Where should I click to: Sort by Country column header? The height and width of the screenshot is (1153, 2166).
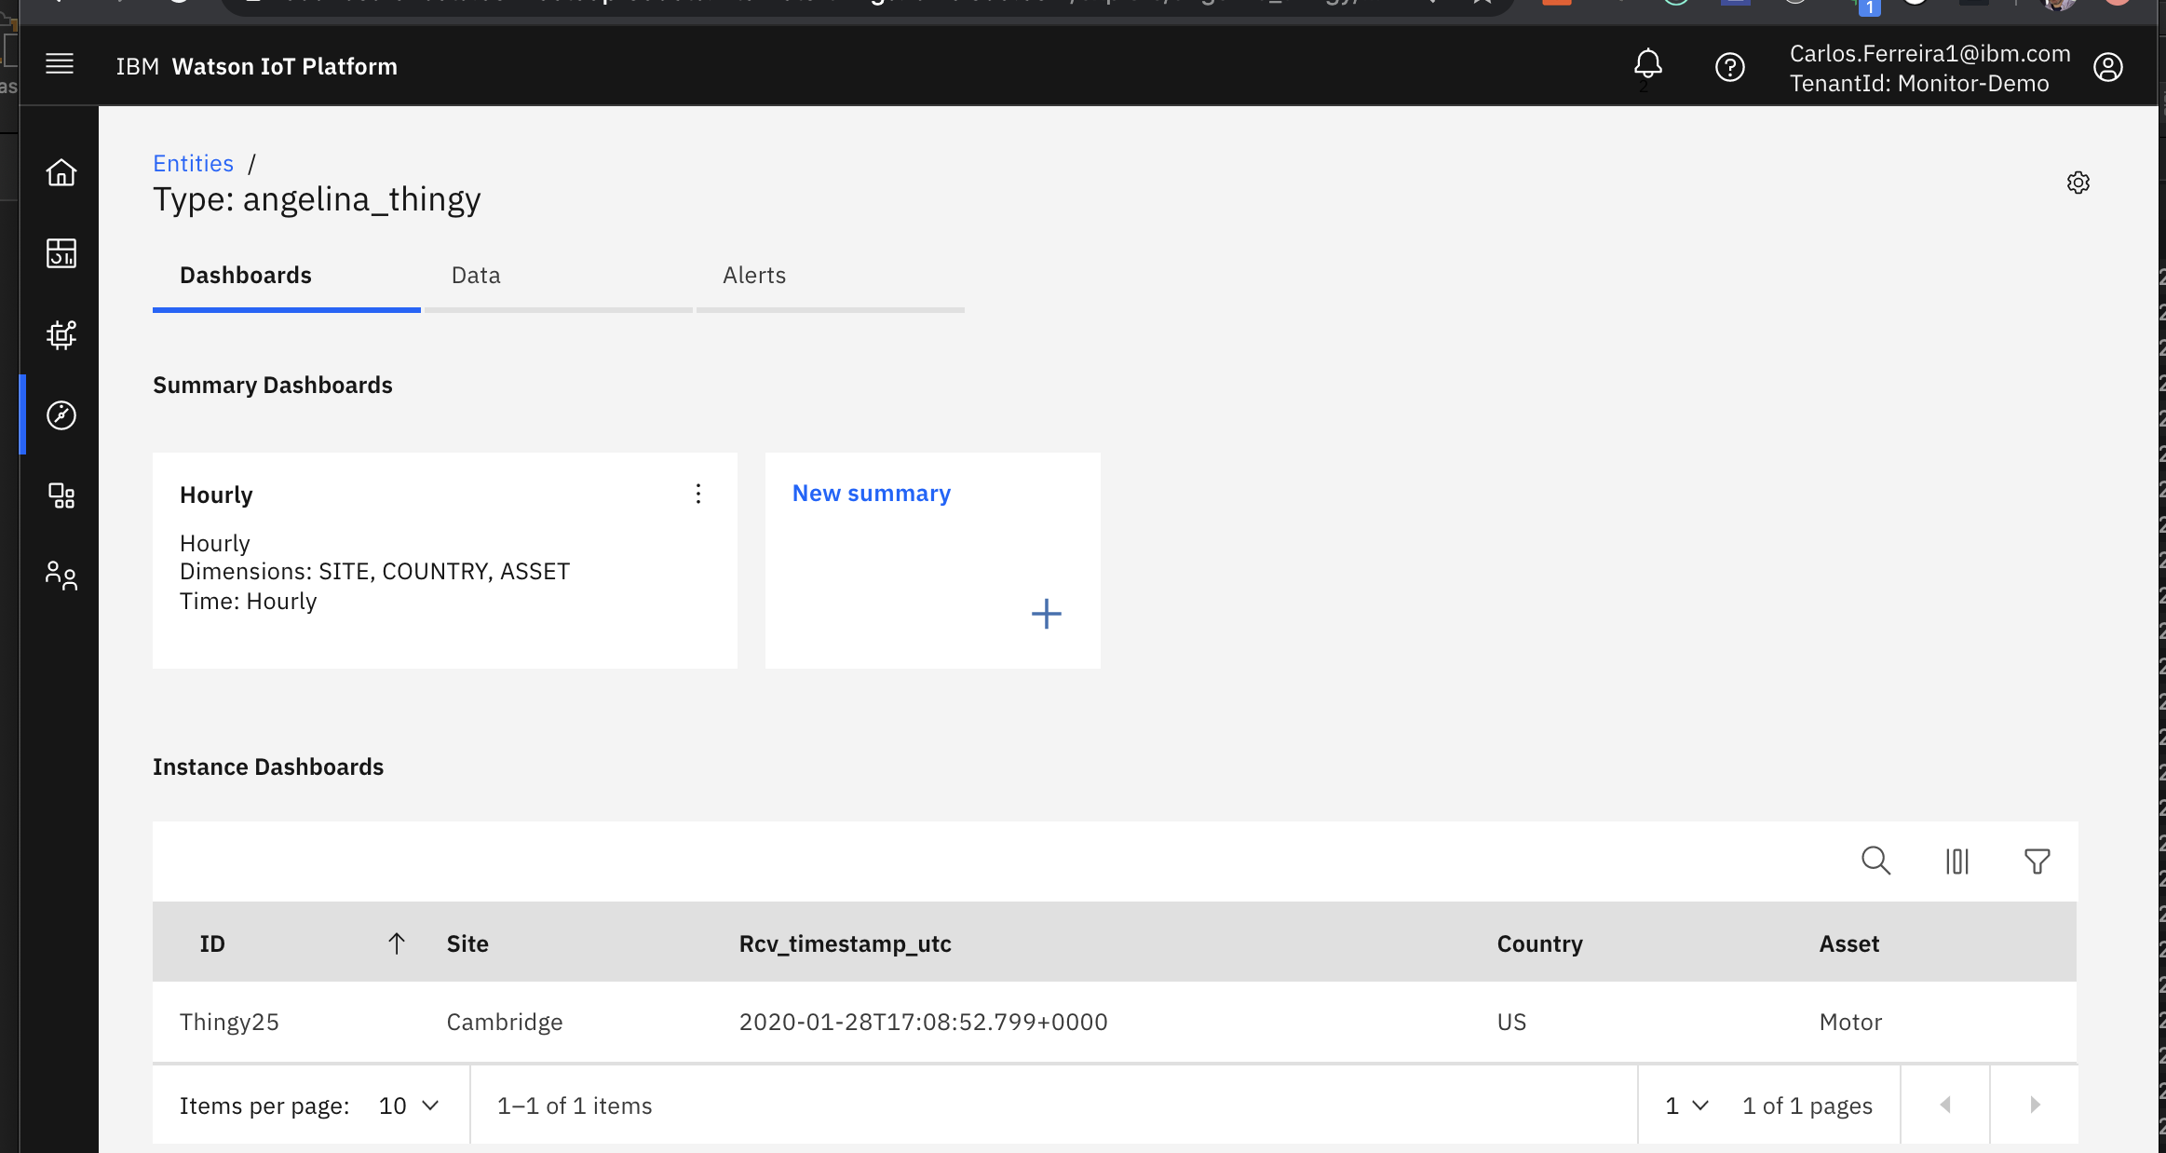(x=1539, y=943)
